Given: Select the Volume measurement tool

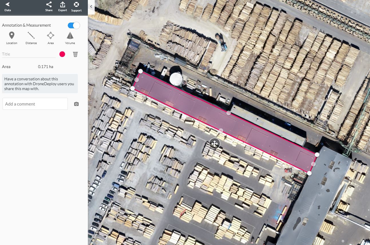Looking at the screenshot, I should 70,38.
